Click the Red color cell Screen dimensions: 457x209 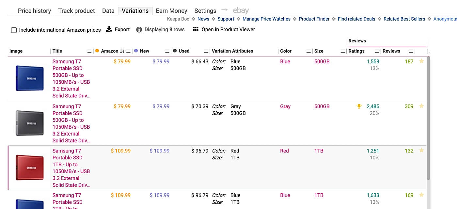tap(284, 151)
